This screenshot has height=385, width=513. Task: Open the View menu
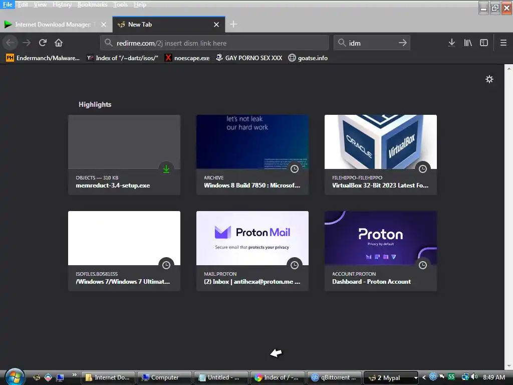pyautogui.click(x=40, y=5)
